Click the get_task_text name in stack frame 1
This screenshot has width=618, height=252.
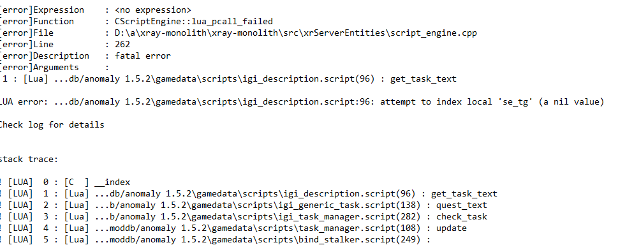click(464, 194)
